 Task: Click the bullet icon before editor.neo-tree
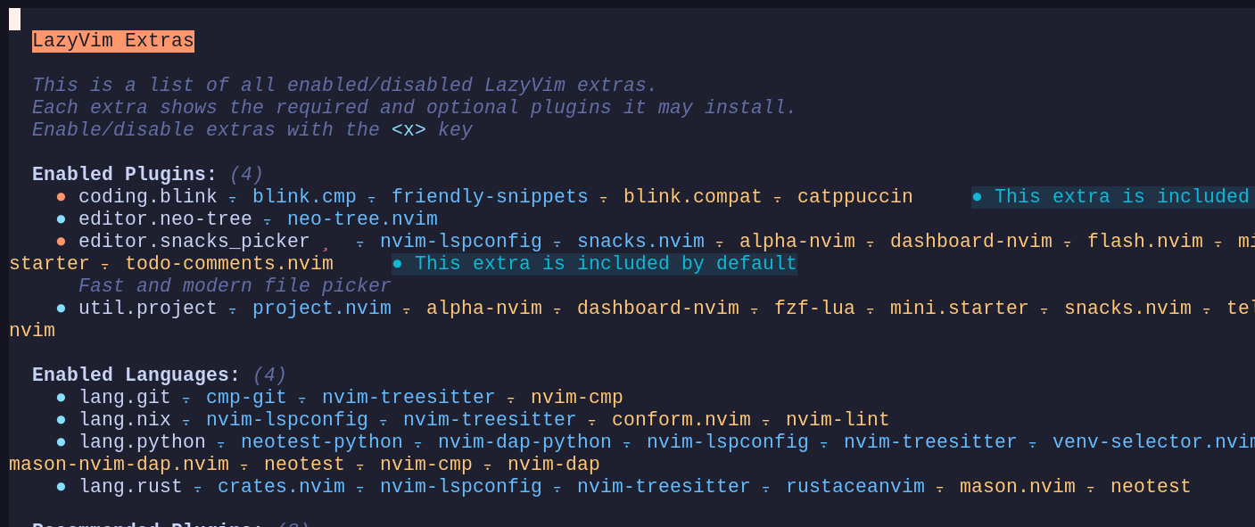61,219
